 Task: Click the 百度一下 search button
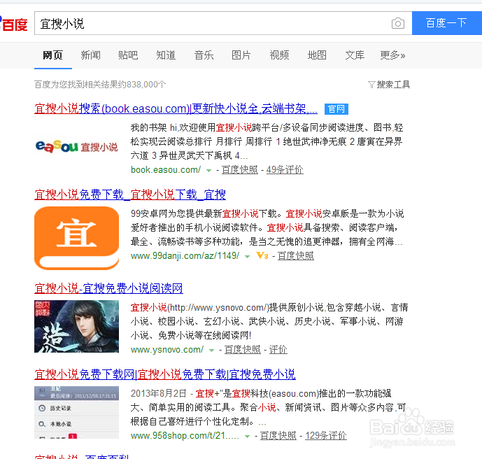click(446, 23)
